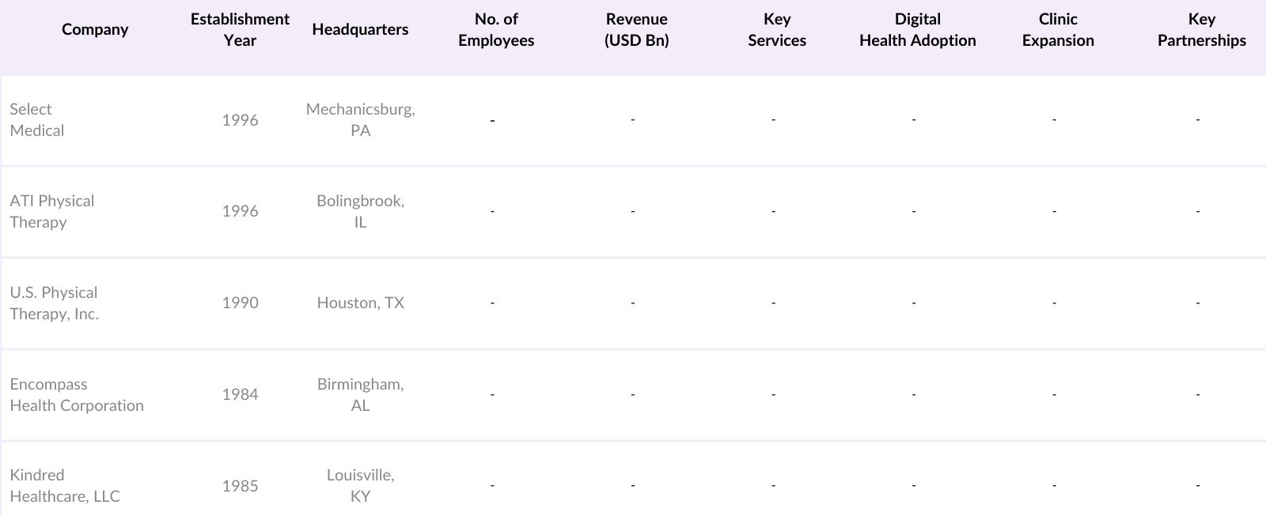
Task: Click the Company column header
Action: 95,29
